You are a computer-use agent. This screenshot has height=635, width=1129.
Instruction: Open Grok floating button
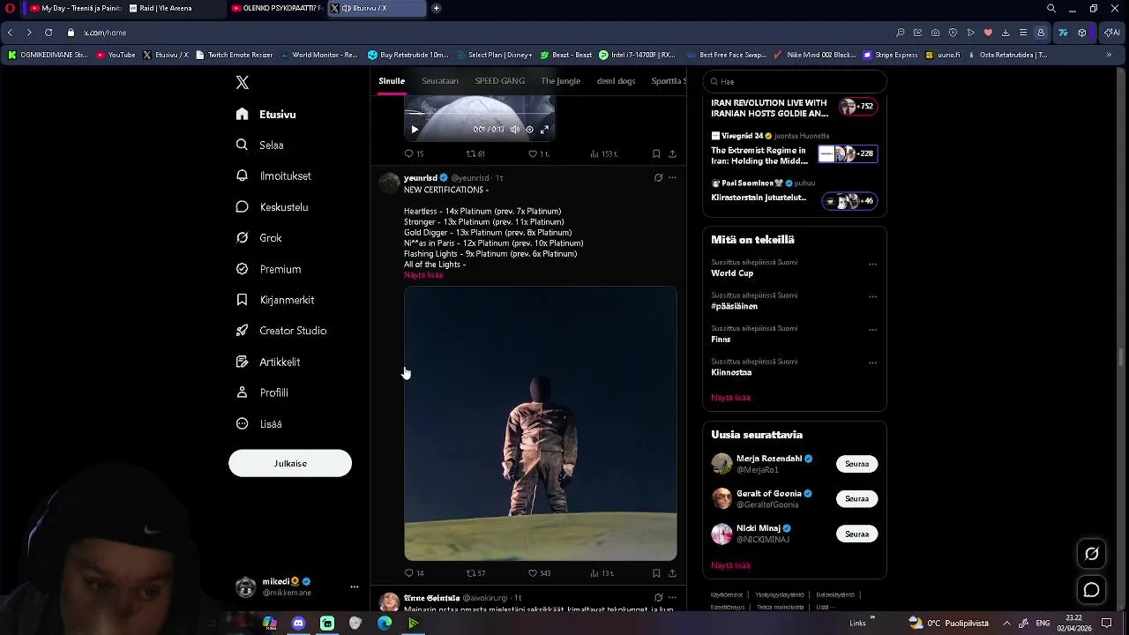pos(1092,554)
